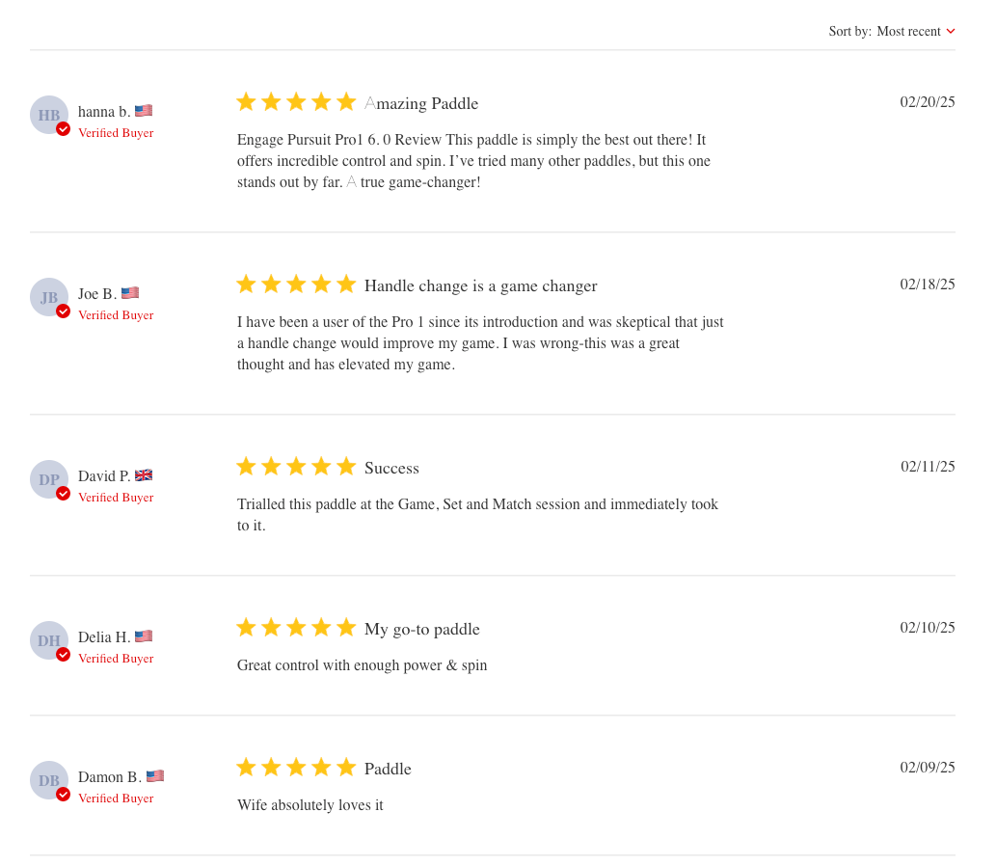Click the US flag beside hanna b.
This screenshot has width=996, height=866.
(x=144, y=111)
